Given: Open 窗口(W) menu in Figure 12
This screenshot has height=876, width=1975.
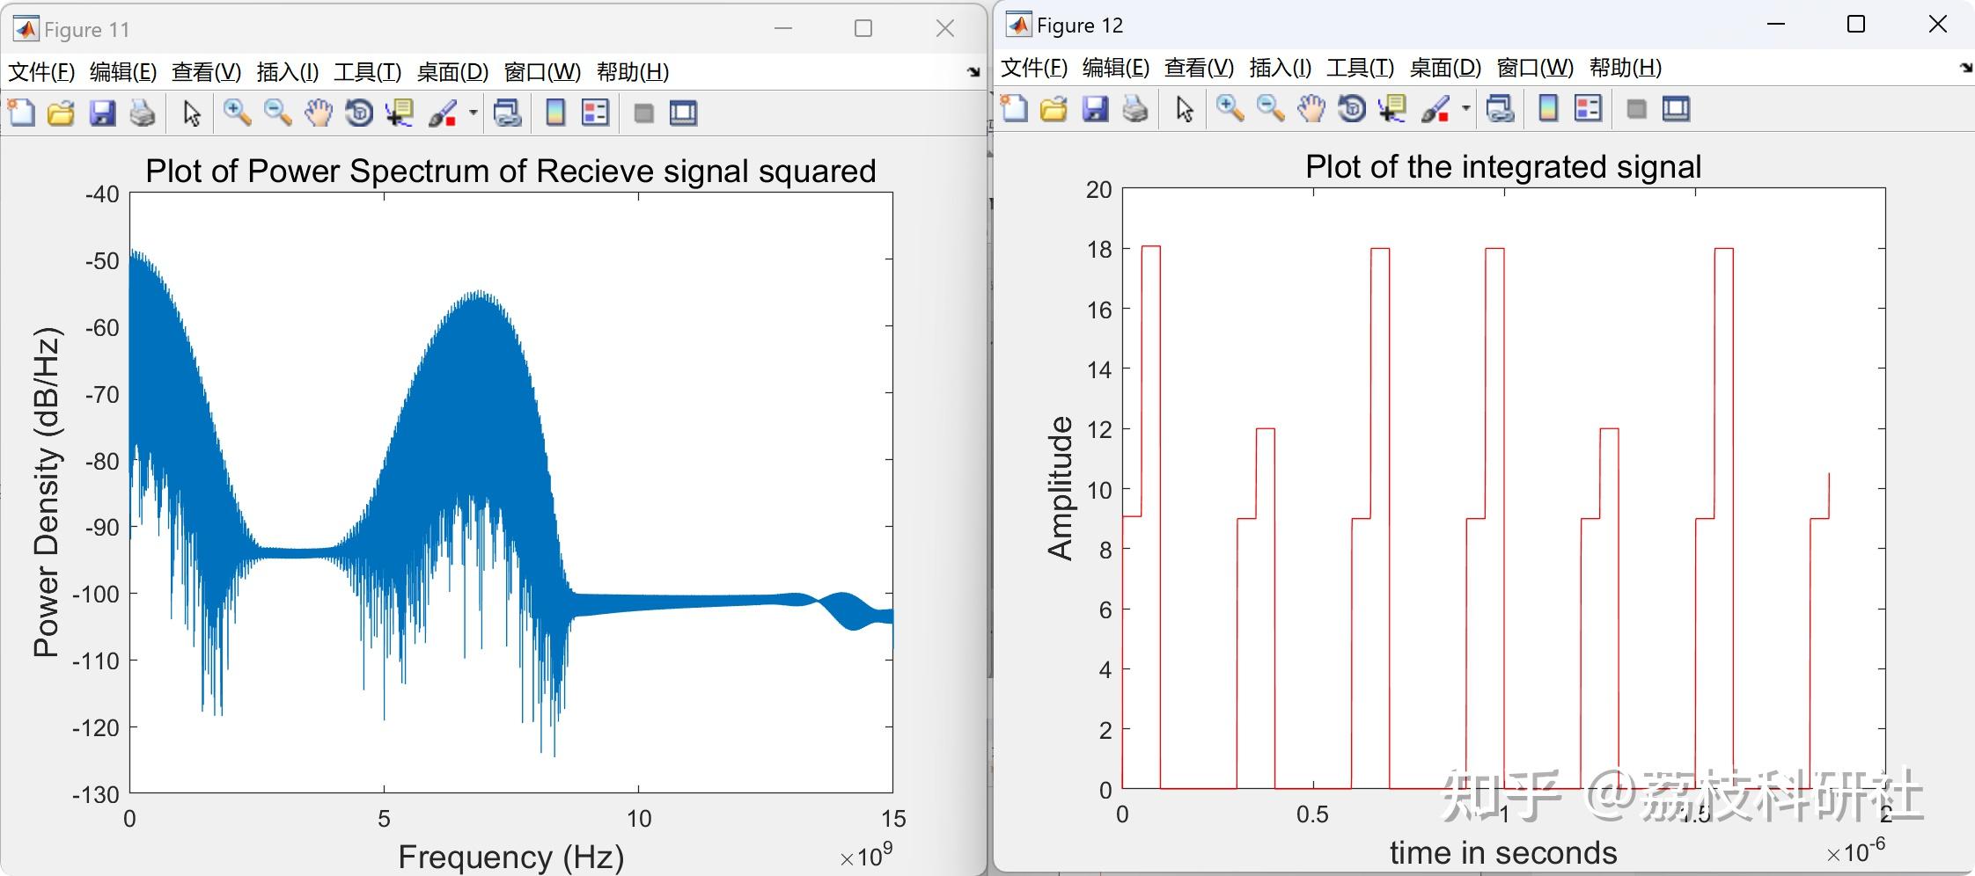Looking at the screenshot, I should (1535, 68).
